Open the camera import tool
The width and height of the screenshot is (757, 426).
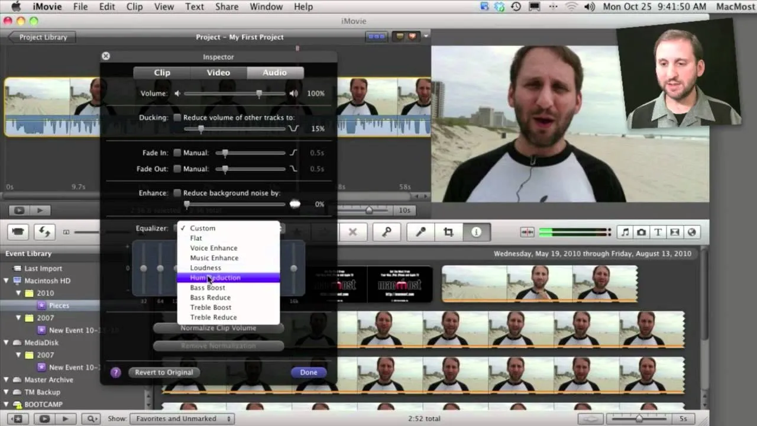pyautogui.click(x=19, y=232)
